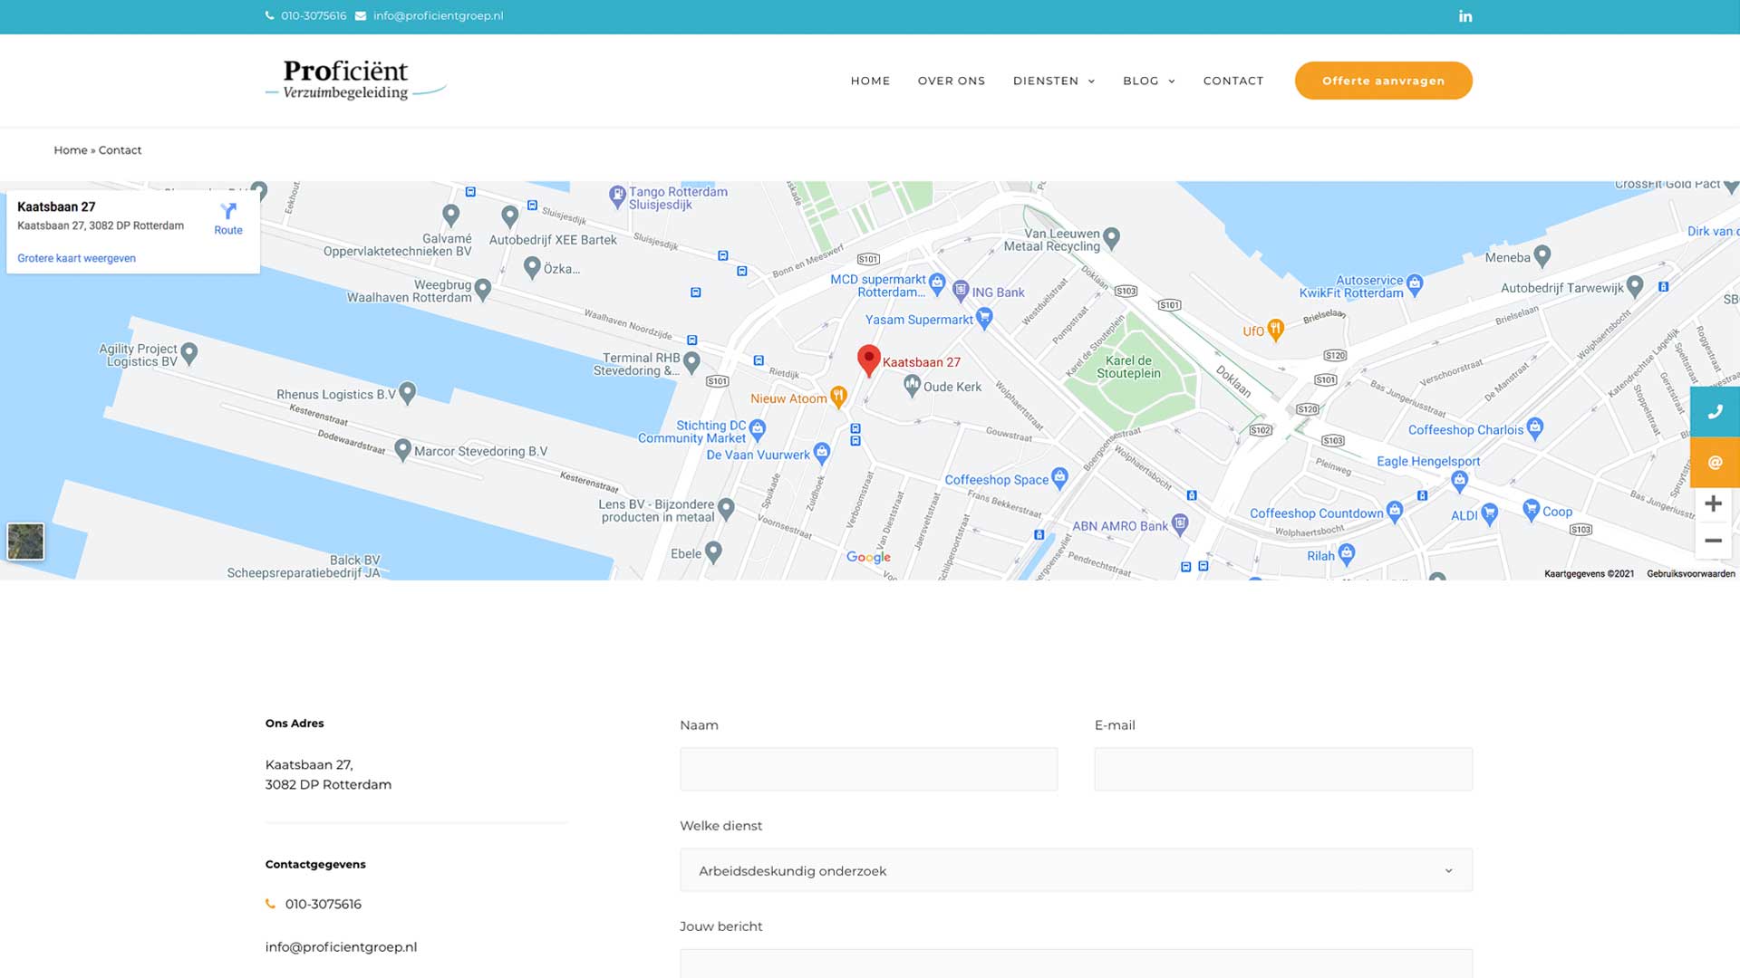Select OVER ONS in the navigation

click(951, 81)
